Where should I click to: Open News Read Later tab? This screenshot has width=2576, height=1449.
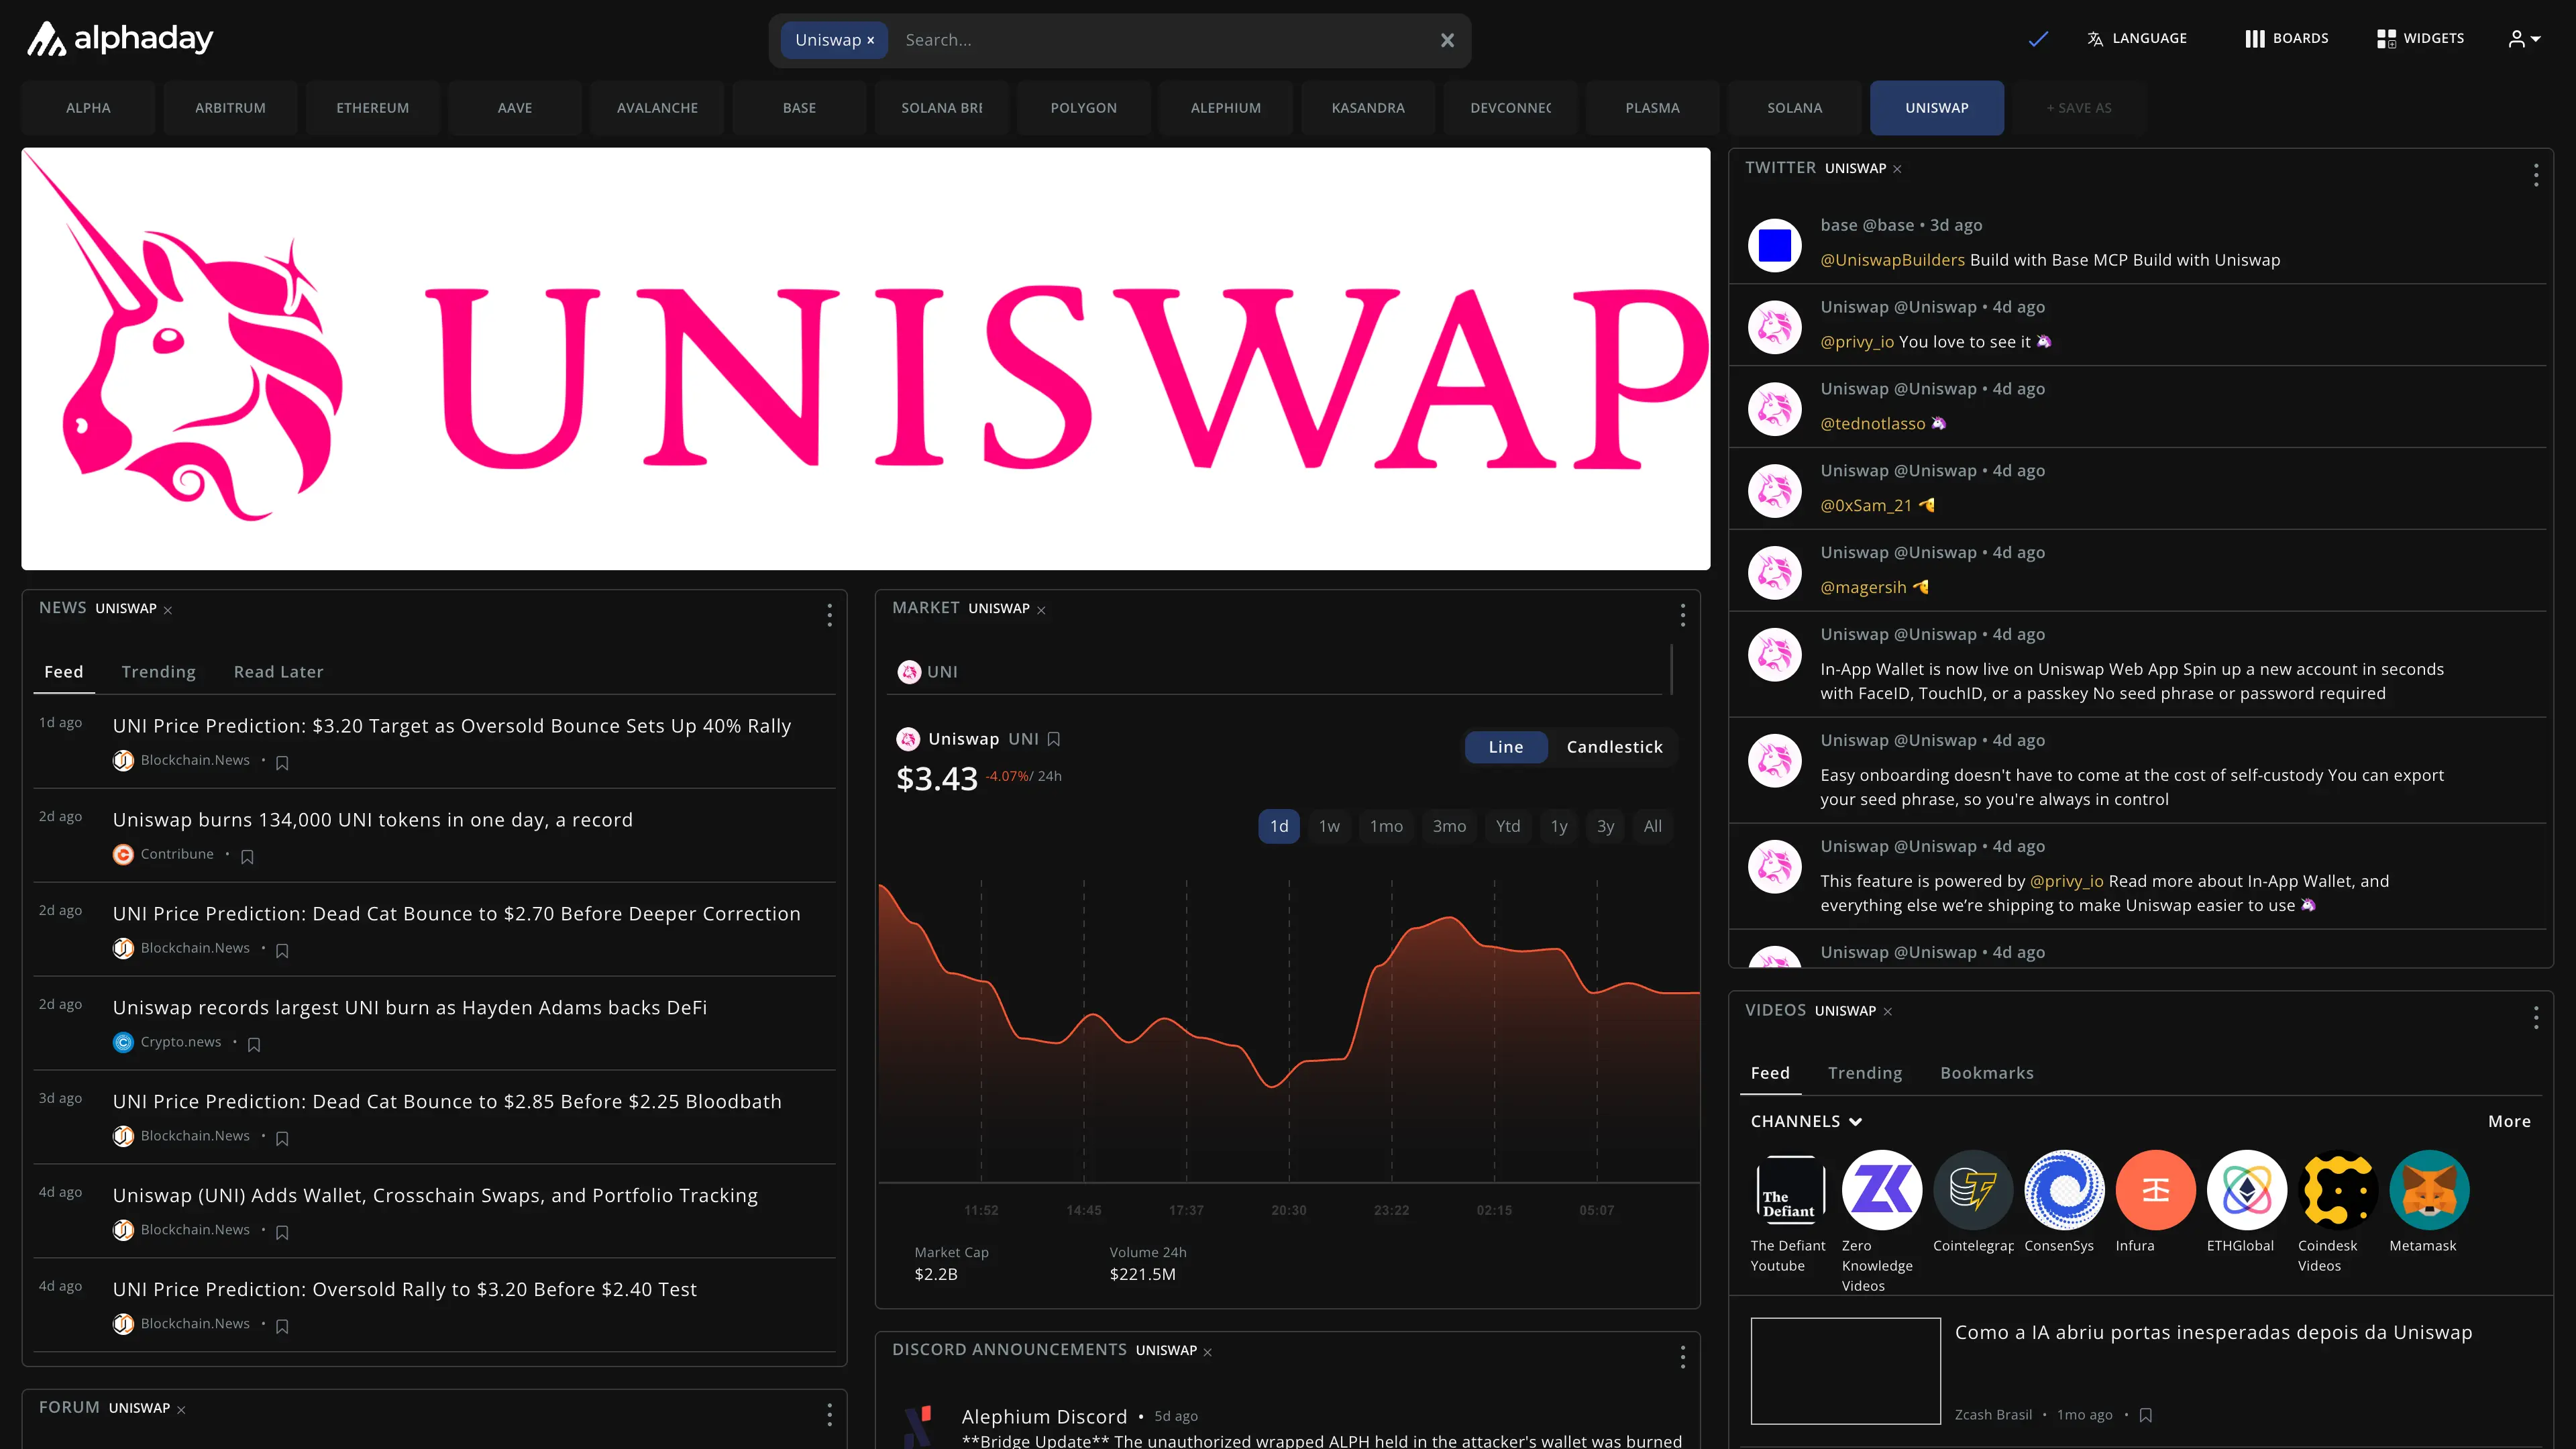tap(278, 672)
